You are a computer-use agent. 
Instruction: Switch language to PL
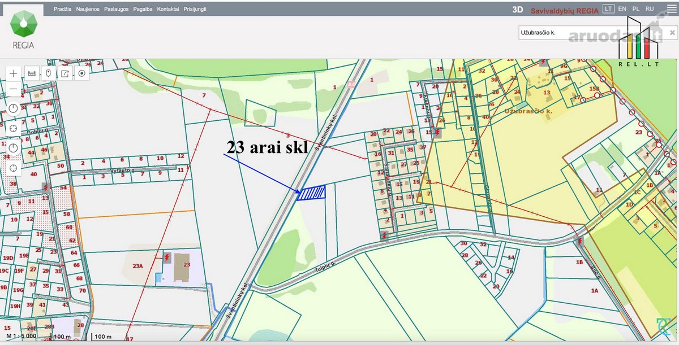[636, 9]
